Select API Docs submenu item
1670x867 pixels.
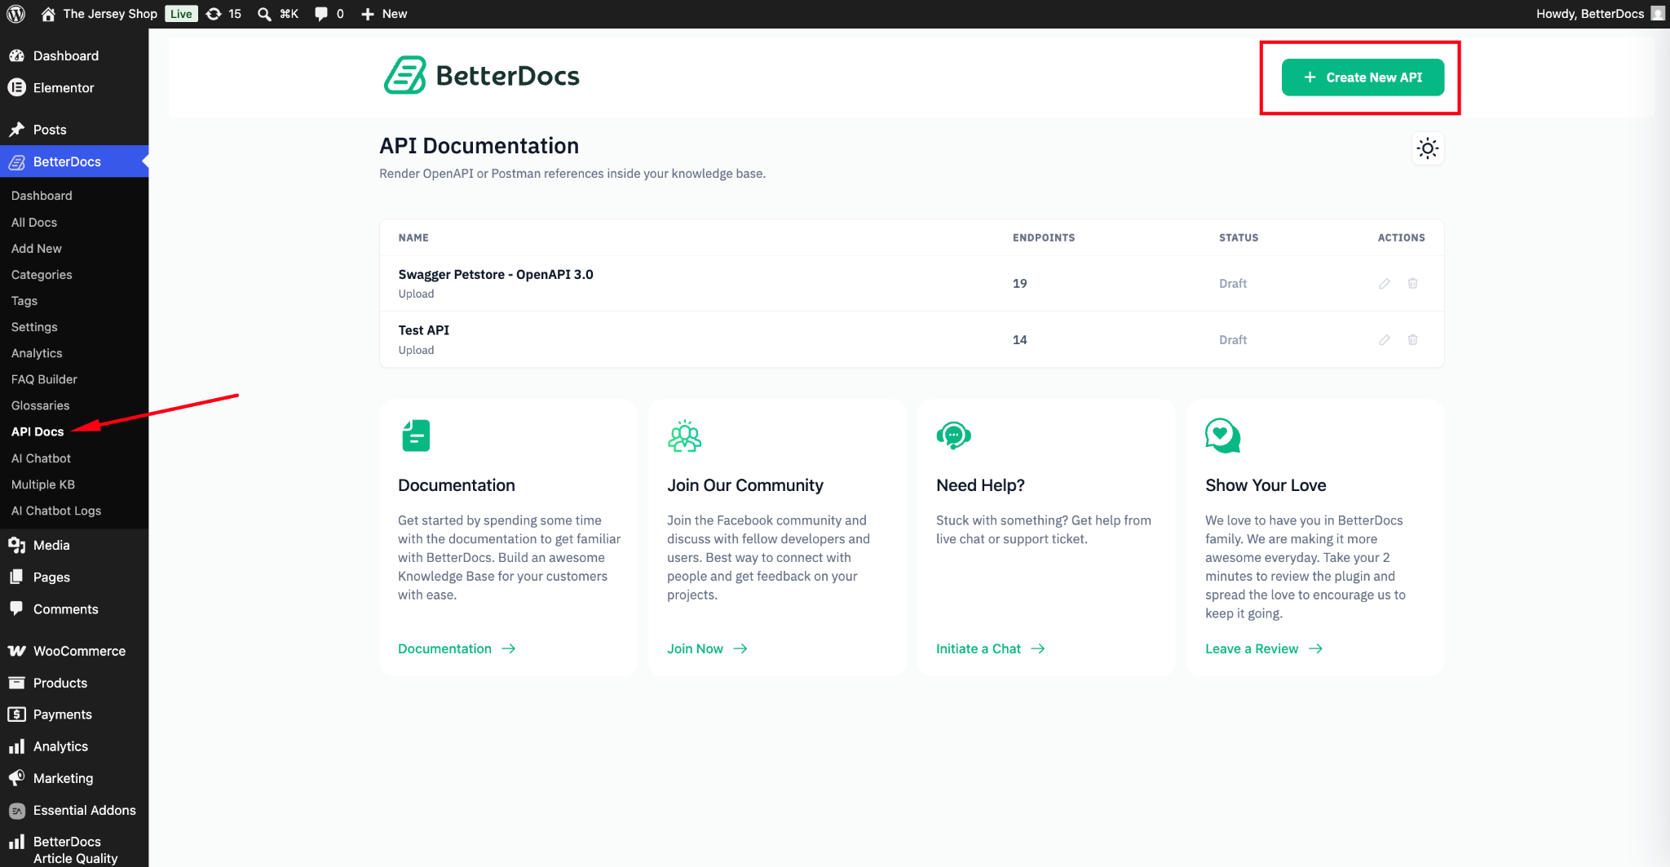38,431
